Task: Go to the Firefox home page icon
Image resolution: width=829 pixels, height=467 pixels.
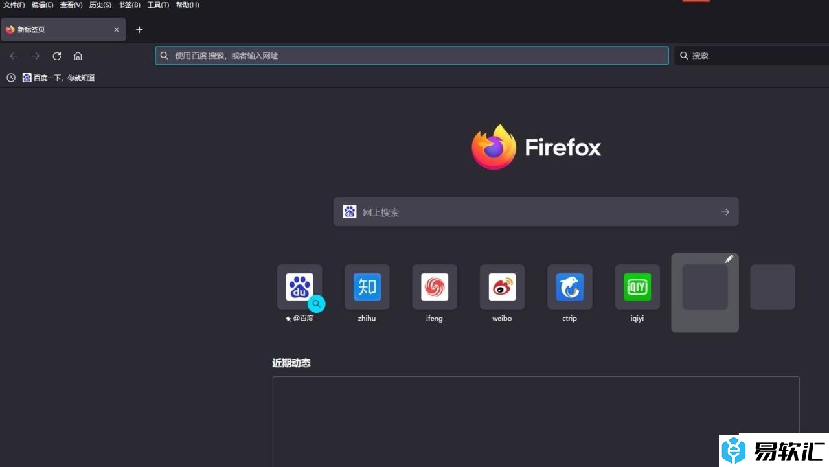Action: coord(78,56)
